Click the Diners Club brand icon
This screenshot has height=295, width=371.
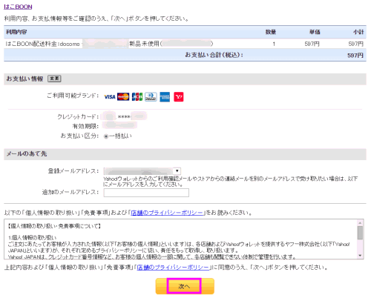pyautogui.click(x=151, y=97)
